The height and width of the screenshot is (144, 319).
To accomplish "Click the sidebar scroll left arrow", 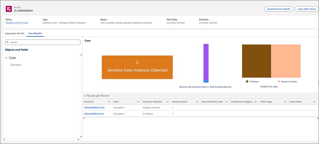I will [4, 139].
